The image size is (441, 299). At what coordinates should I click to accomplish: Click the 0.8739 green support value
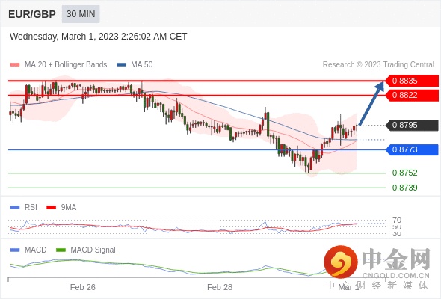404,188
